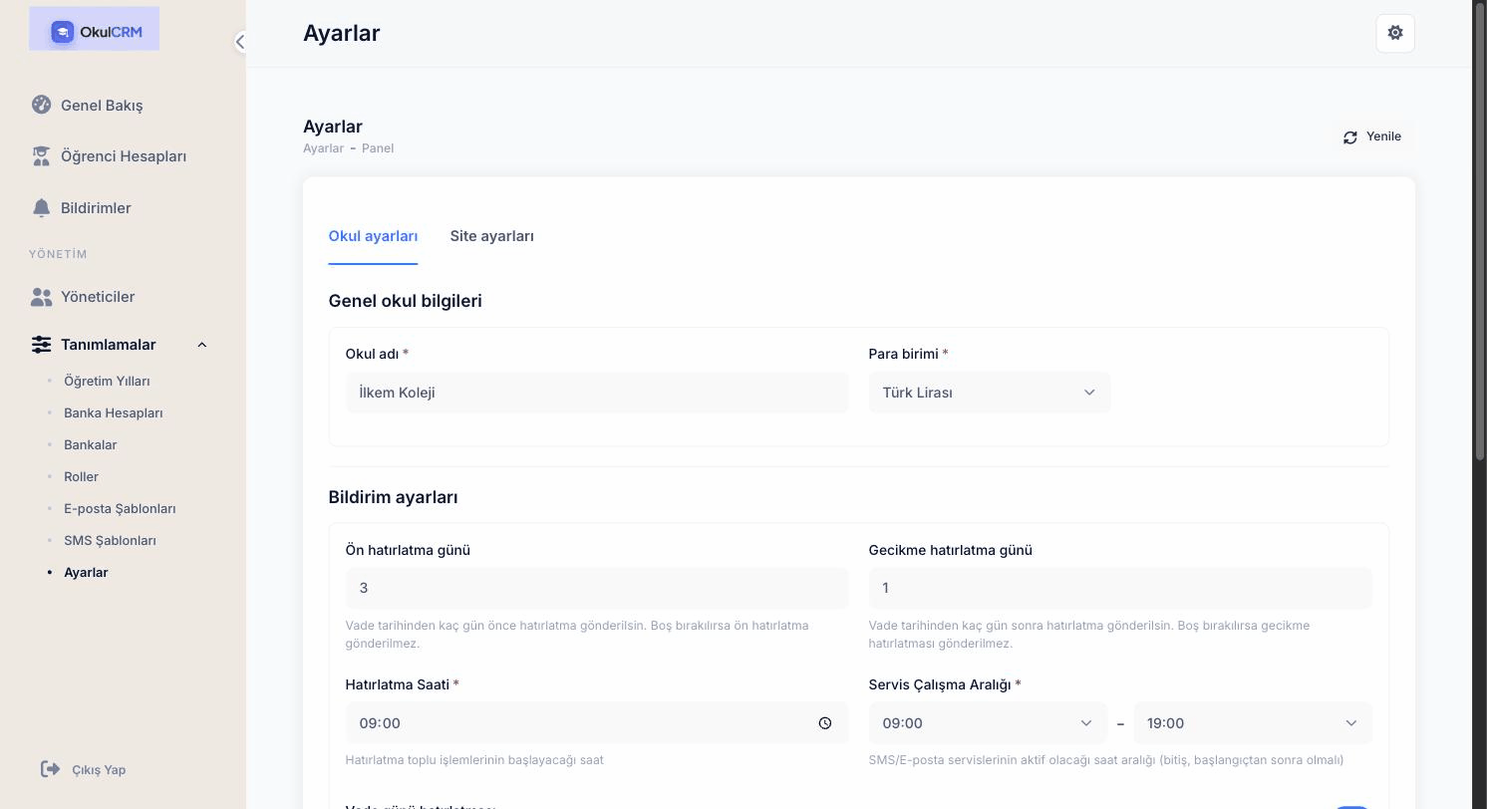Click the Yenile button
1487x809 pixels.
1372,136
